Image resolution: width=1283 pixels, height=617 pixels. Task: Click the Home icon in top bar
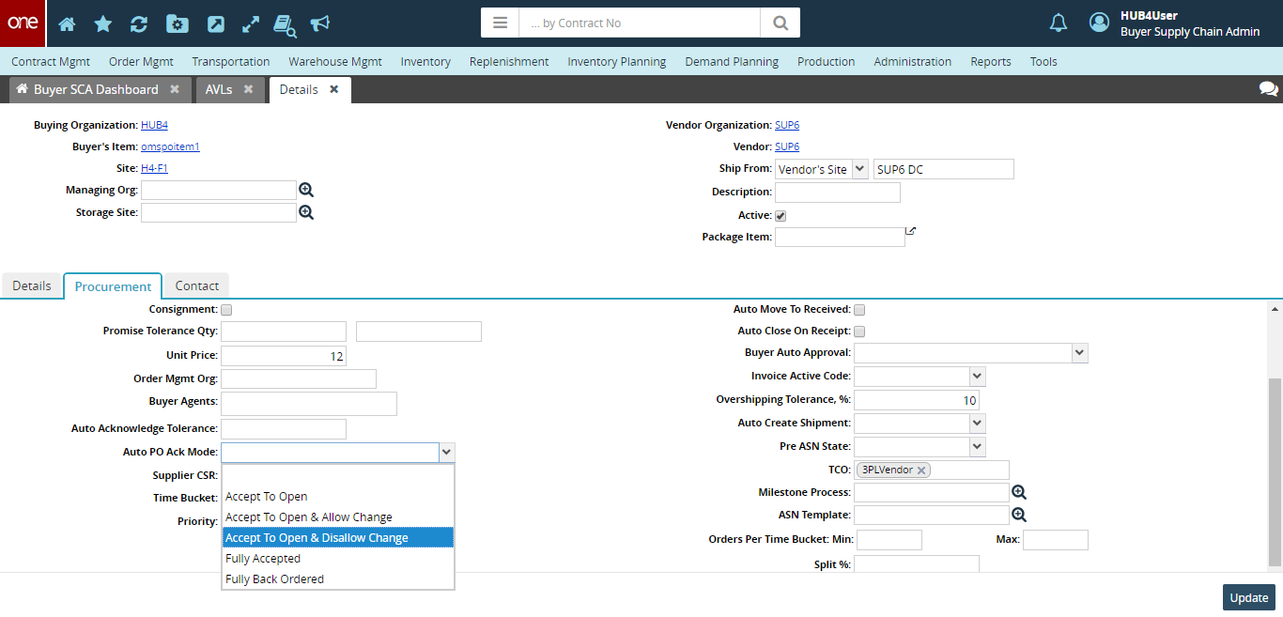pos(67,23)
